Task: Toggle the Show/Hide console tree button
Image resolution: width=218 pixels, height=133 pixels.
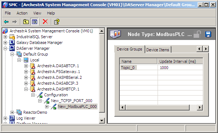Action: point(35,22)
